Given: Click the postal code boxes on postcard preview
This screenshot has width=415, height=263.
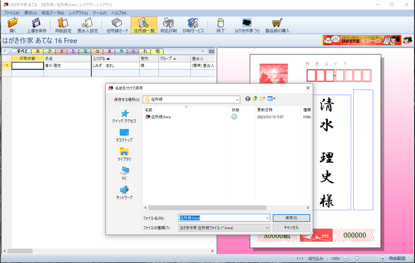Looking at the screenshot, I should coord(339,76).
